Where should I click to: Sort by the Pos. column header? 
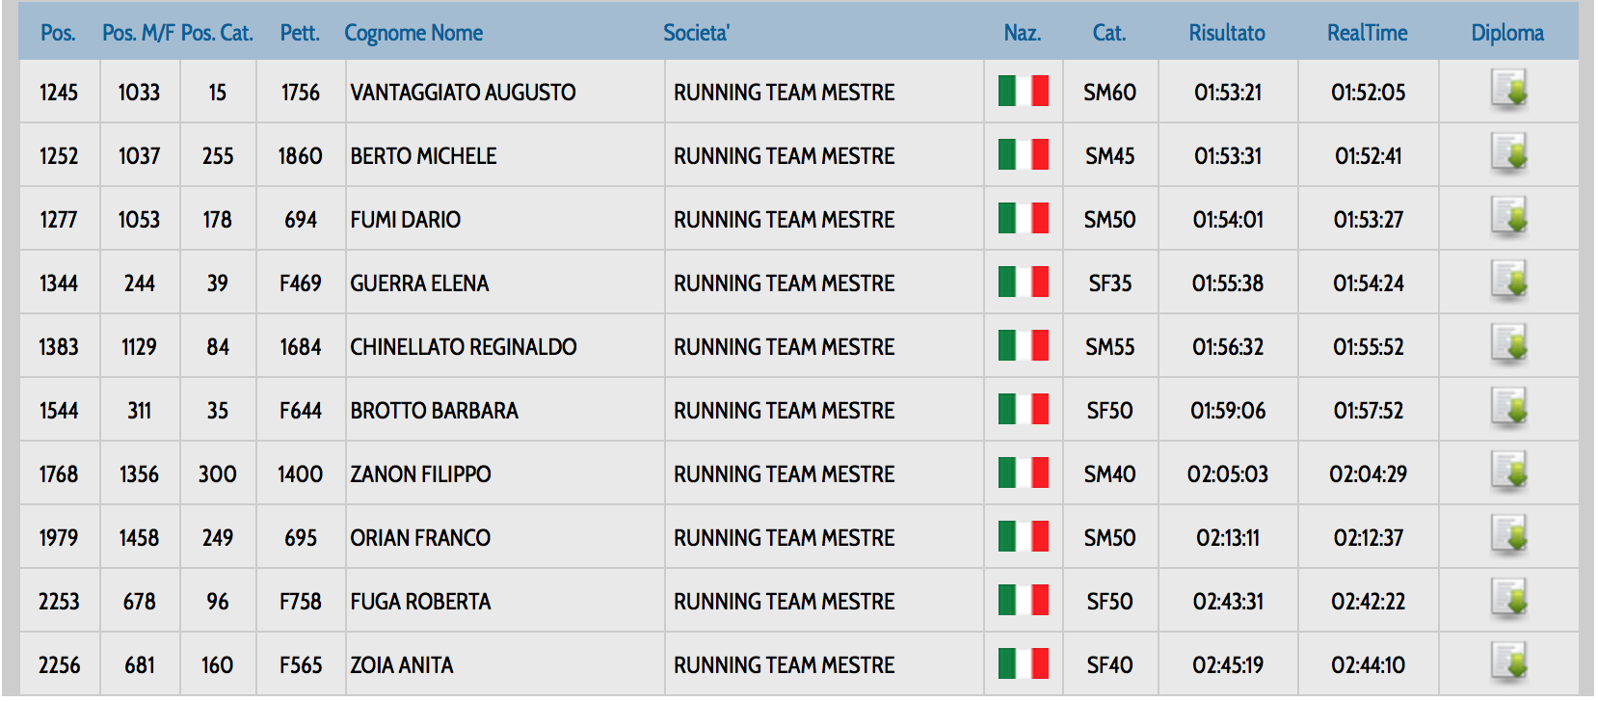pos(58,33)
